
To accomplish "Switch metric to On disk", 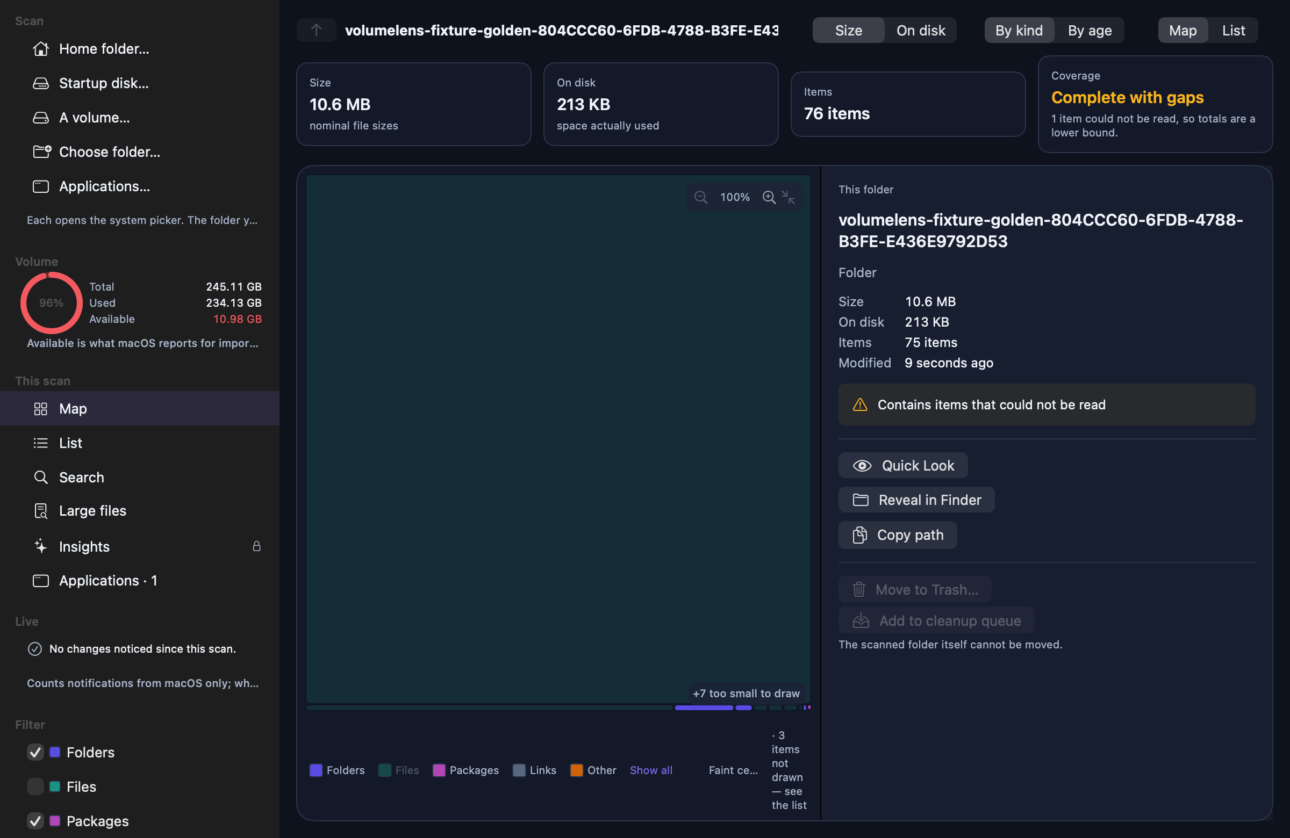I will (x=920, y=30).
